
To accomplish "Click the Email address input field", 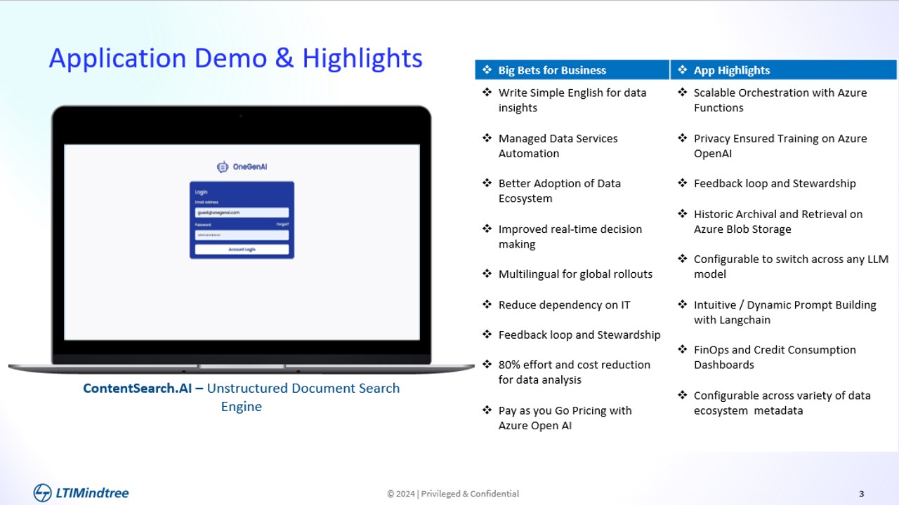I will [x=242, y=213].
